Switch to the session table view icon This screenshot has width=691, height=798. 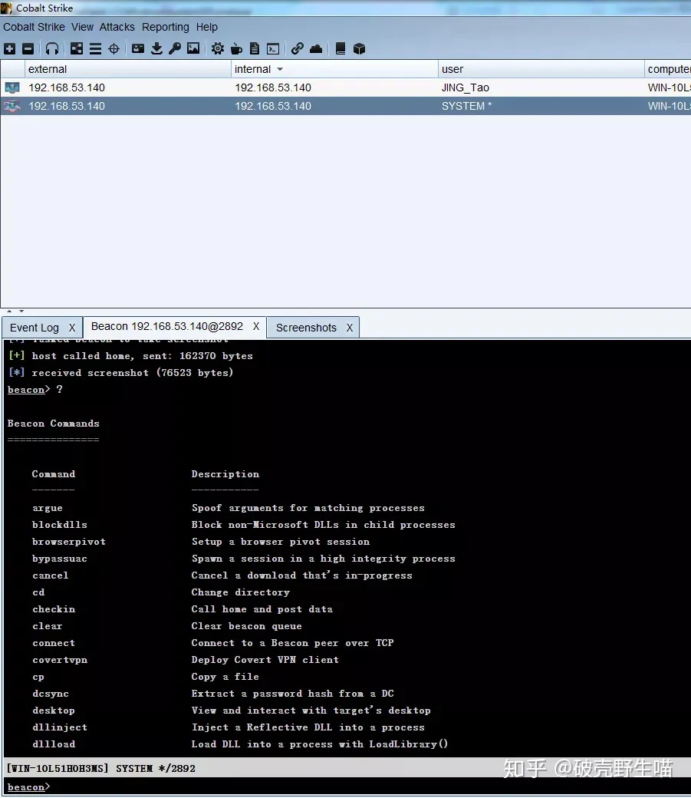pyautogui.click(x=95, y=49)
